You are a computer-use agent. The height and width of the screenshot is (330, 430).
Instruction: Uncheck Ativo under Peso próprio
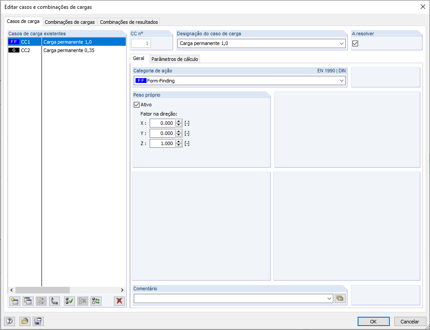[136, 105]
